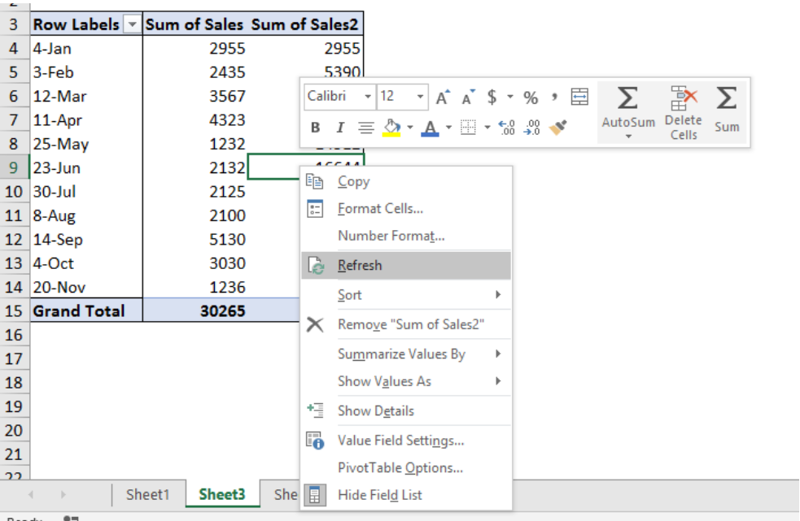Image resolution: width=800 pixels, height=521 pixels.
Task: Click the Increase Decimal icon
Action: coord(507,128)
